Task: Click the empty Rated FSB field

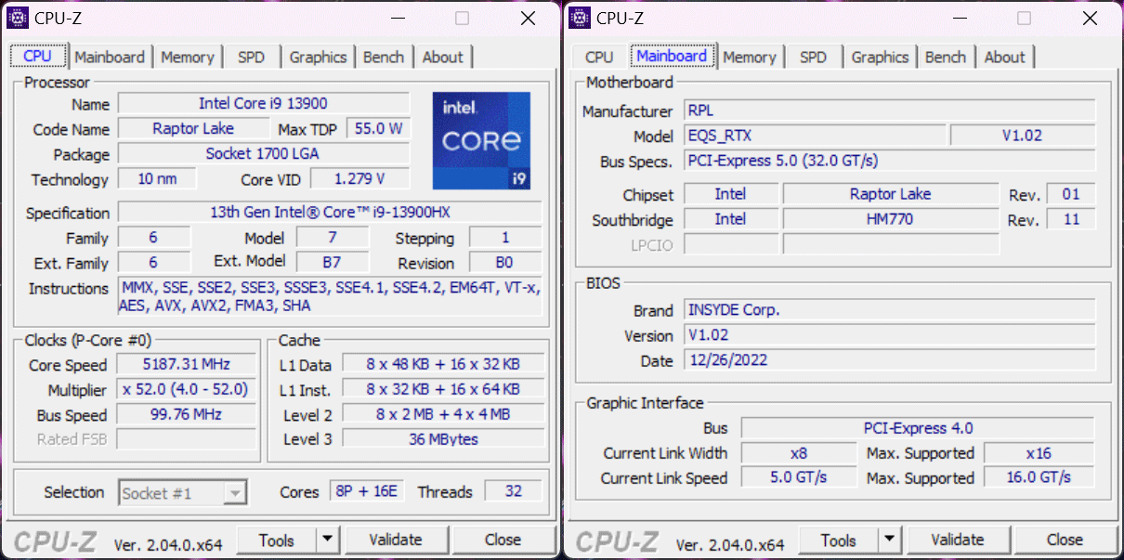Action: click(x=187, y=440)
